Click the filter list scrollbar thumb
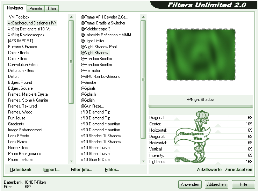 click(143, 79)
